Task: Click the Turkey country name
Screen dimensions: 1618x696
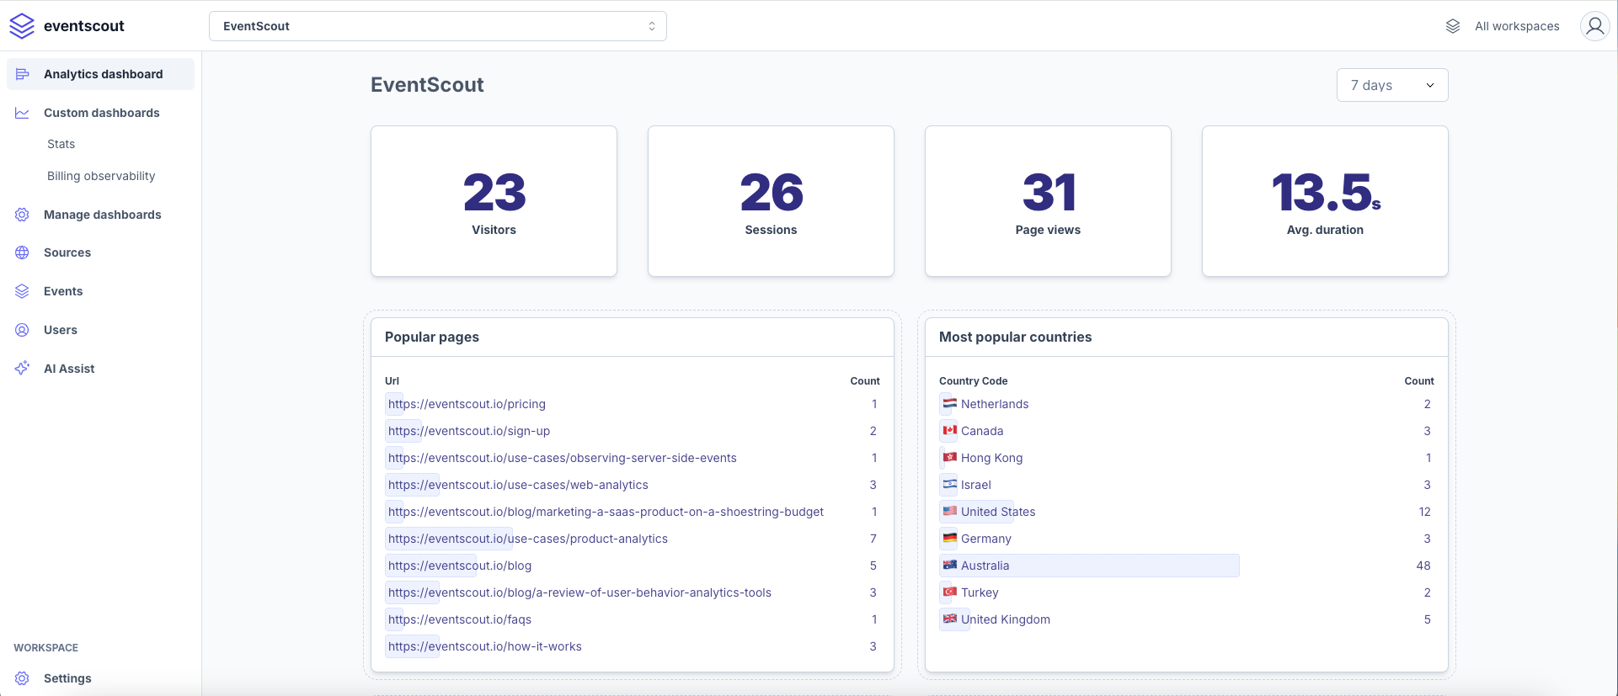Action: click(980, 592)
